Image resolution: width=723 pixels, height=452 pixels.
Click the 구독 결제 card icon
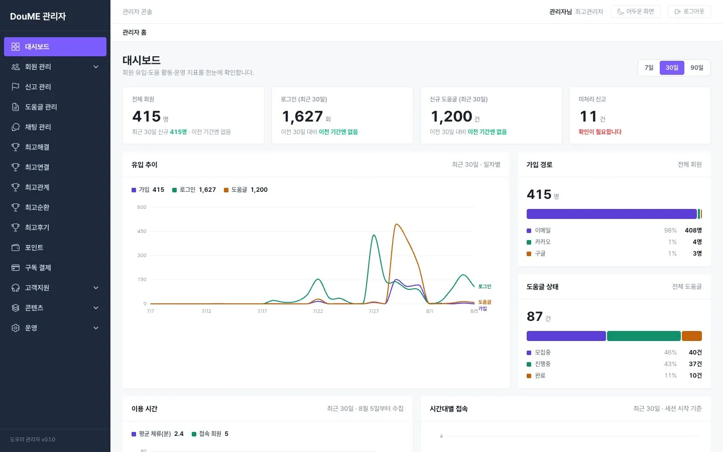[x=16, y=268]
